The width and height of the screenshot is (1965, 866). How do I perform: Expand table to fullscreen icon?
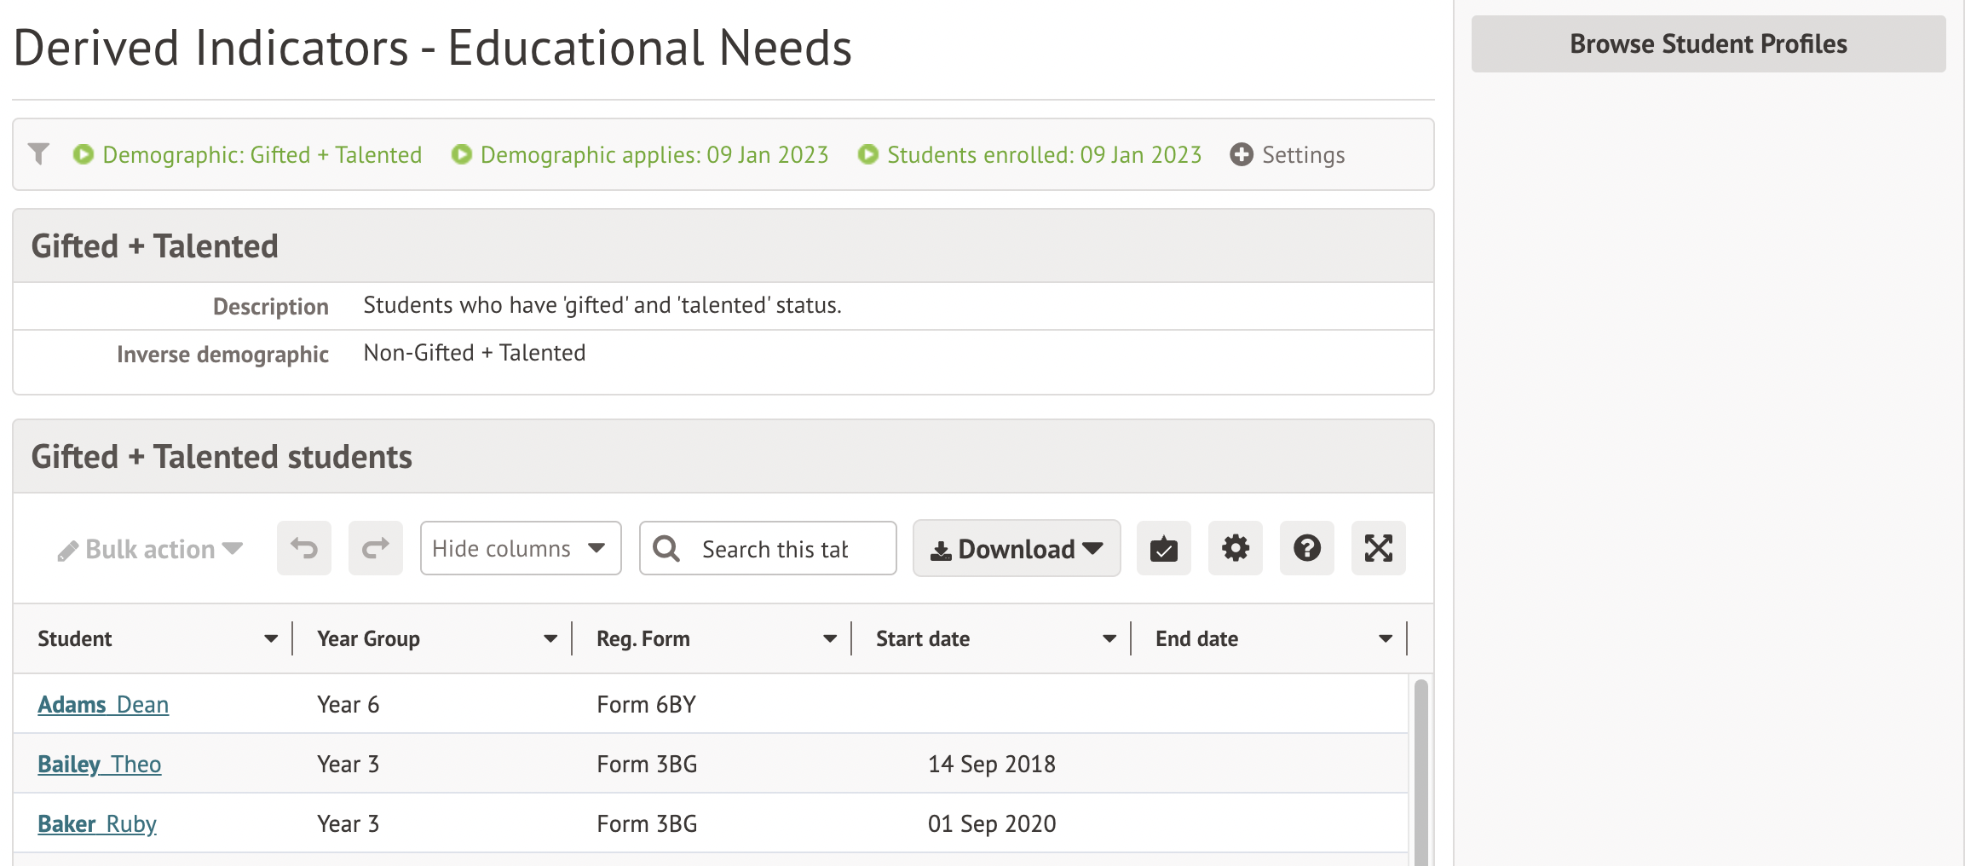click(1378, 548)
